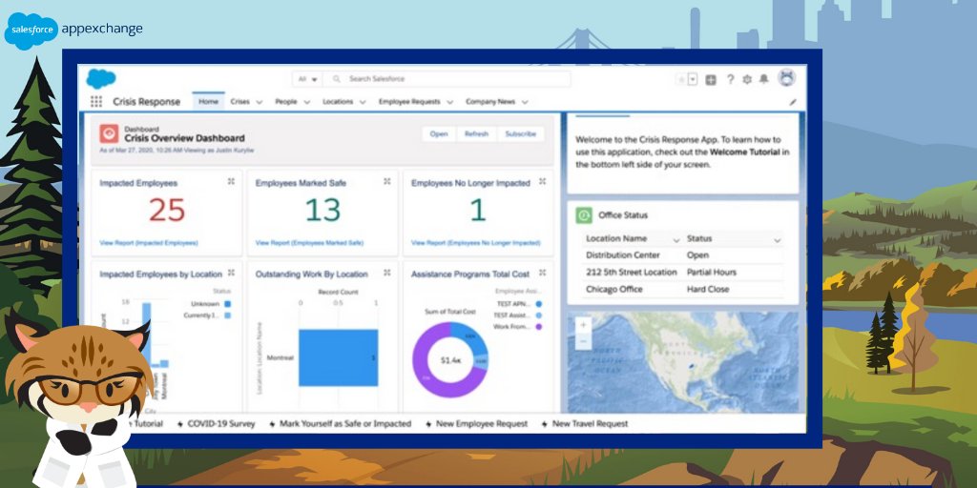977x488 pixels.
Task: Select the Distribution Center row
Action: pyautogui.click(x=683, y=255)
